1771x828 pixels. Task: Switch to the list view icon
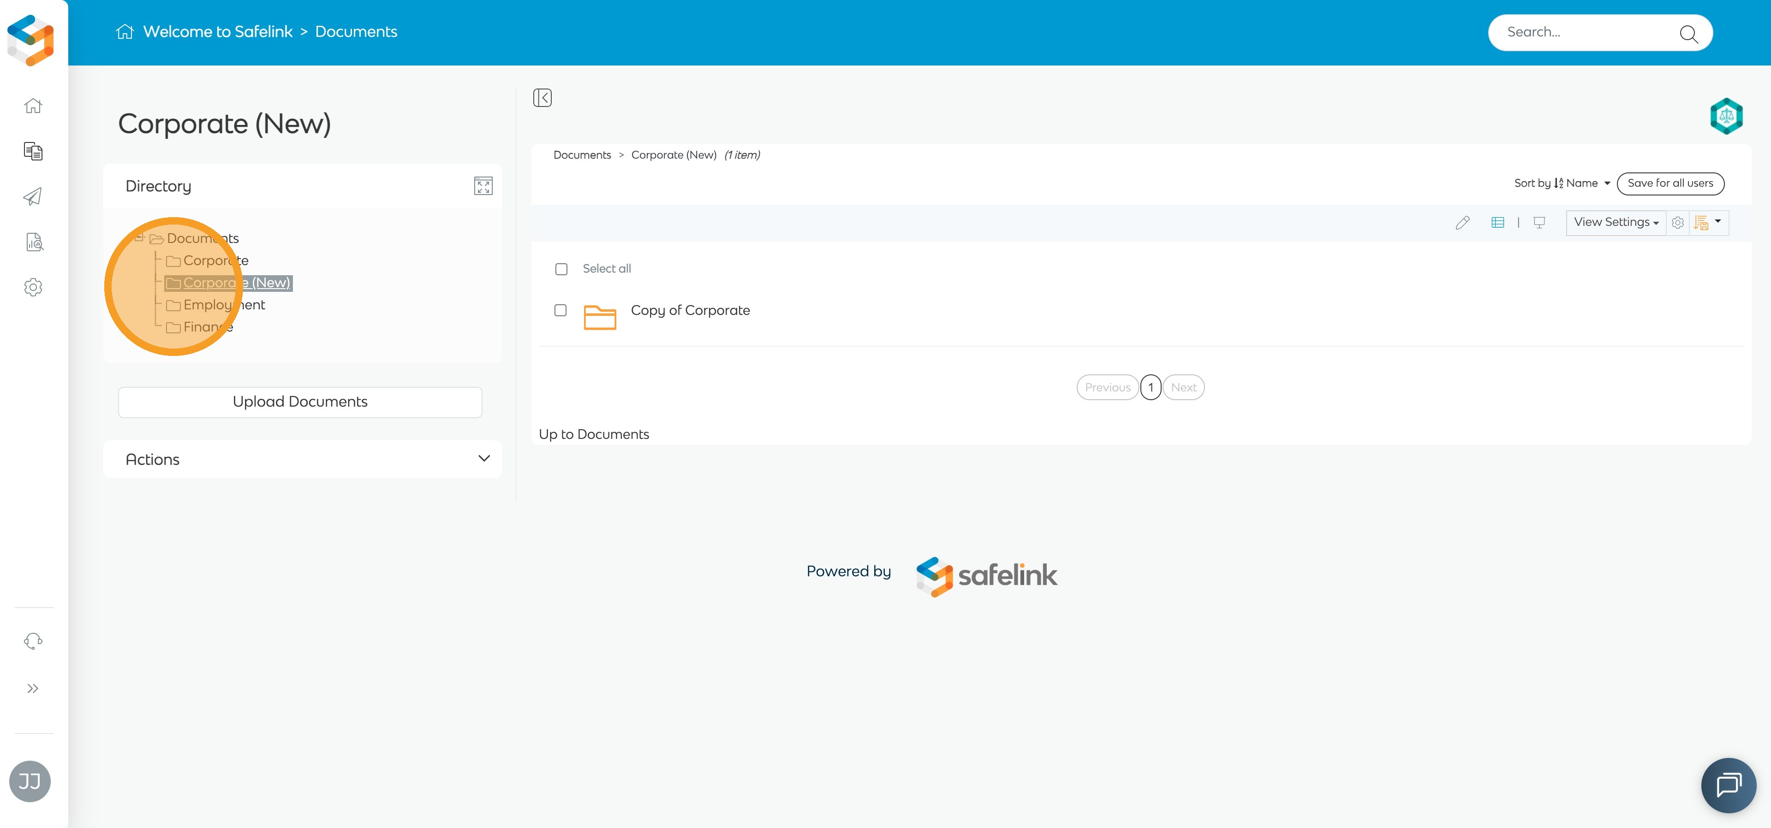tap(1497, 223)
